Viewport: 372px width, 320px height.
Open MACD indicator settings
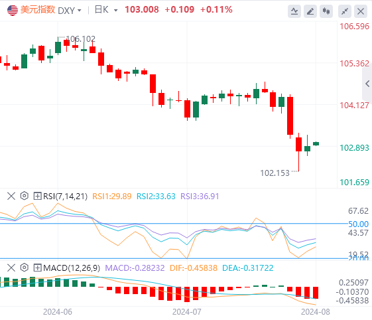pyautogui.click(x=24, y=268)
